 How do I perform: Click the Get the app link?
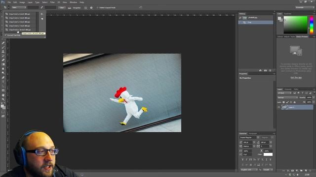click(x=296, y=78)
